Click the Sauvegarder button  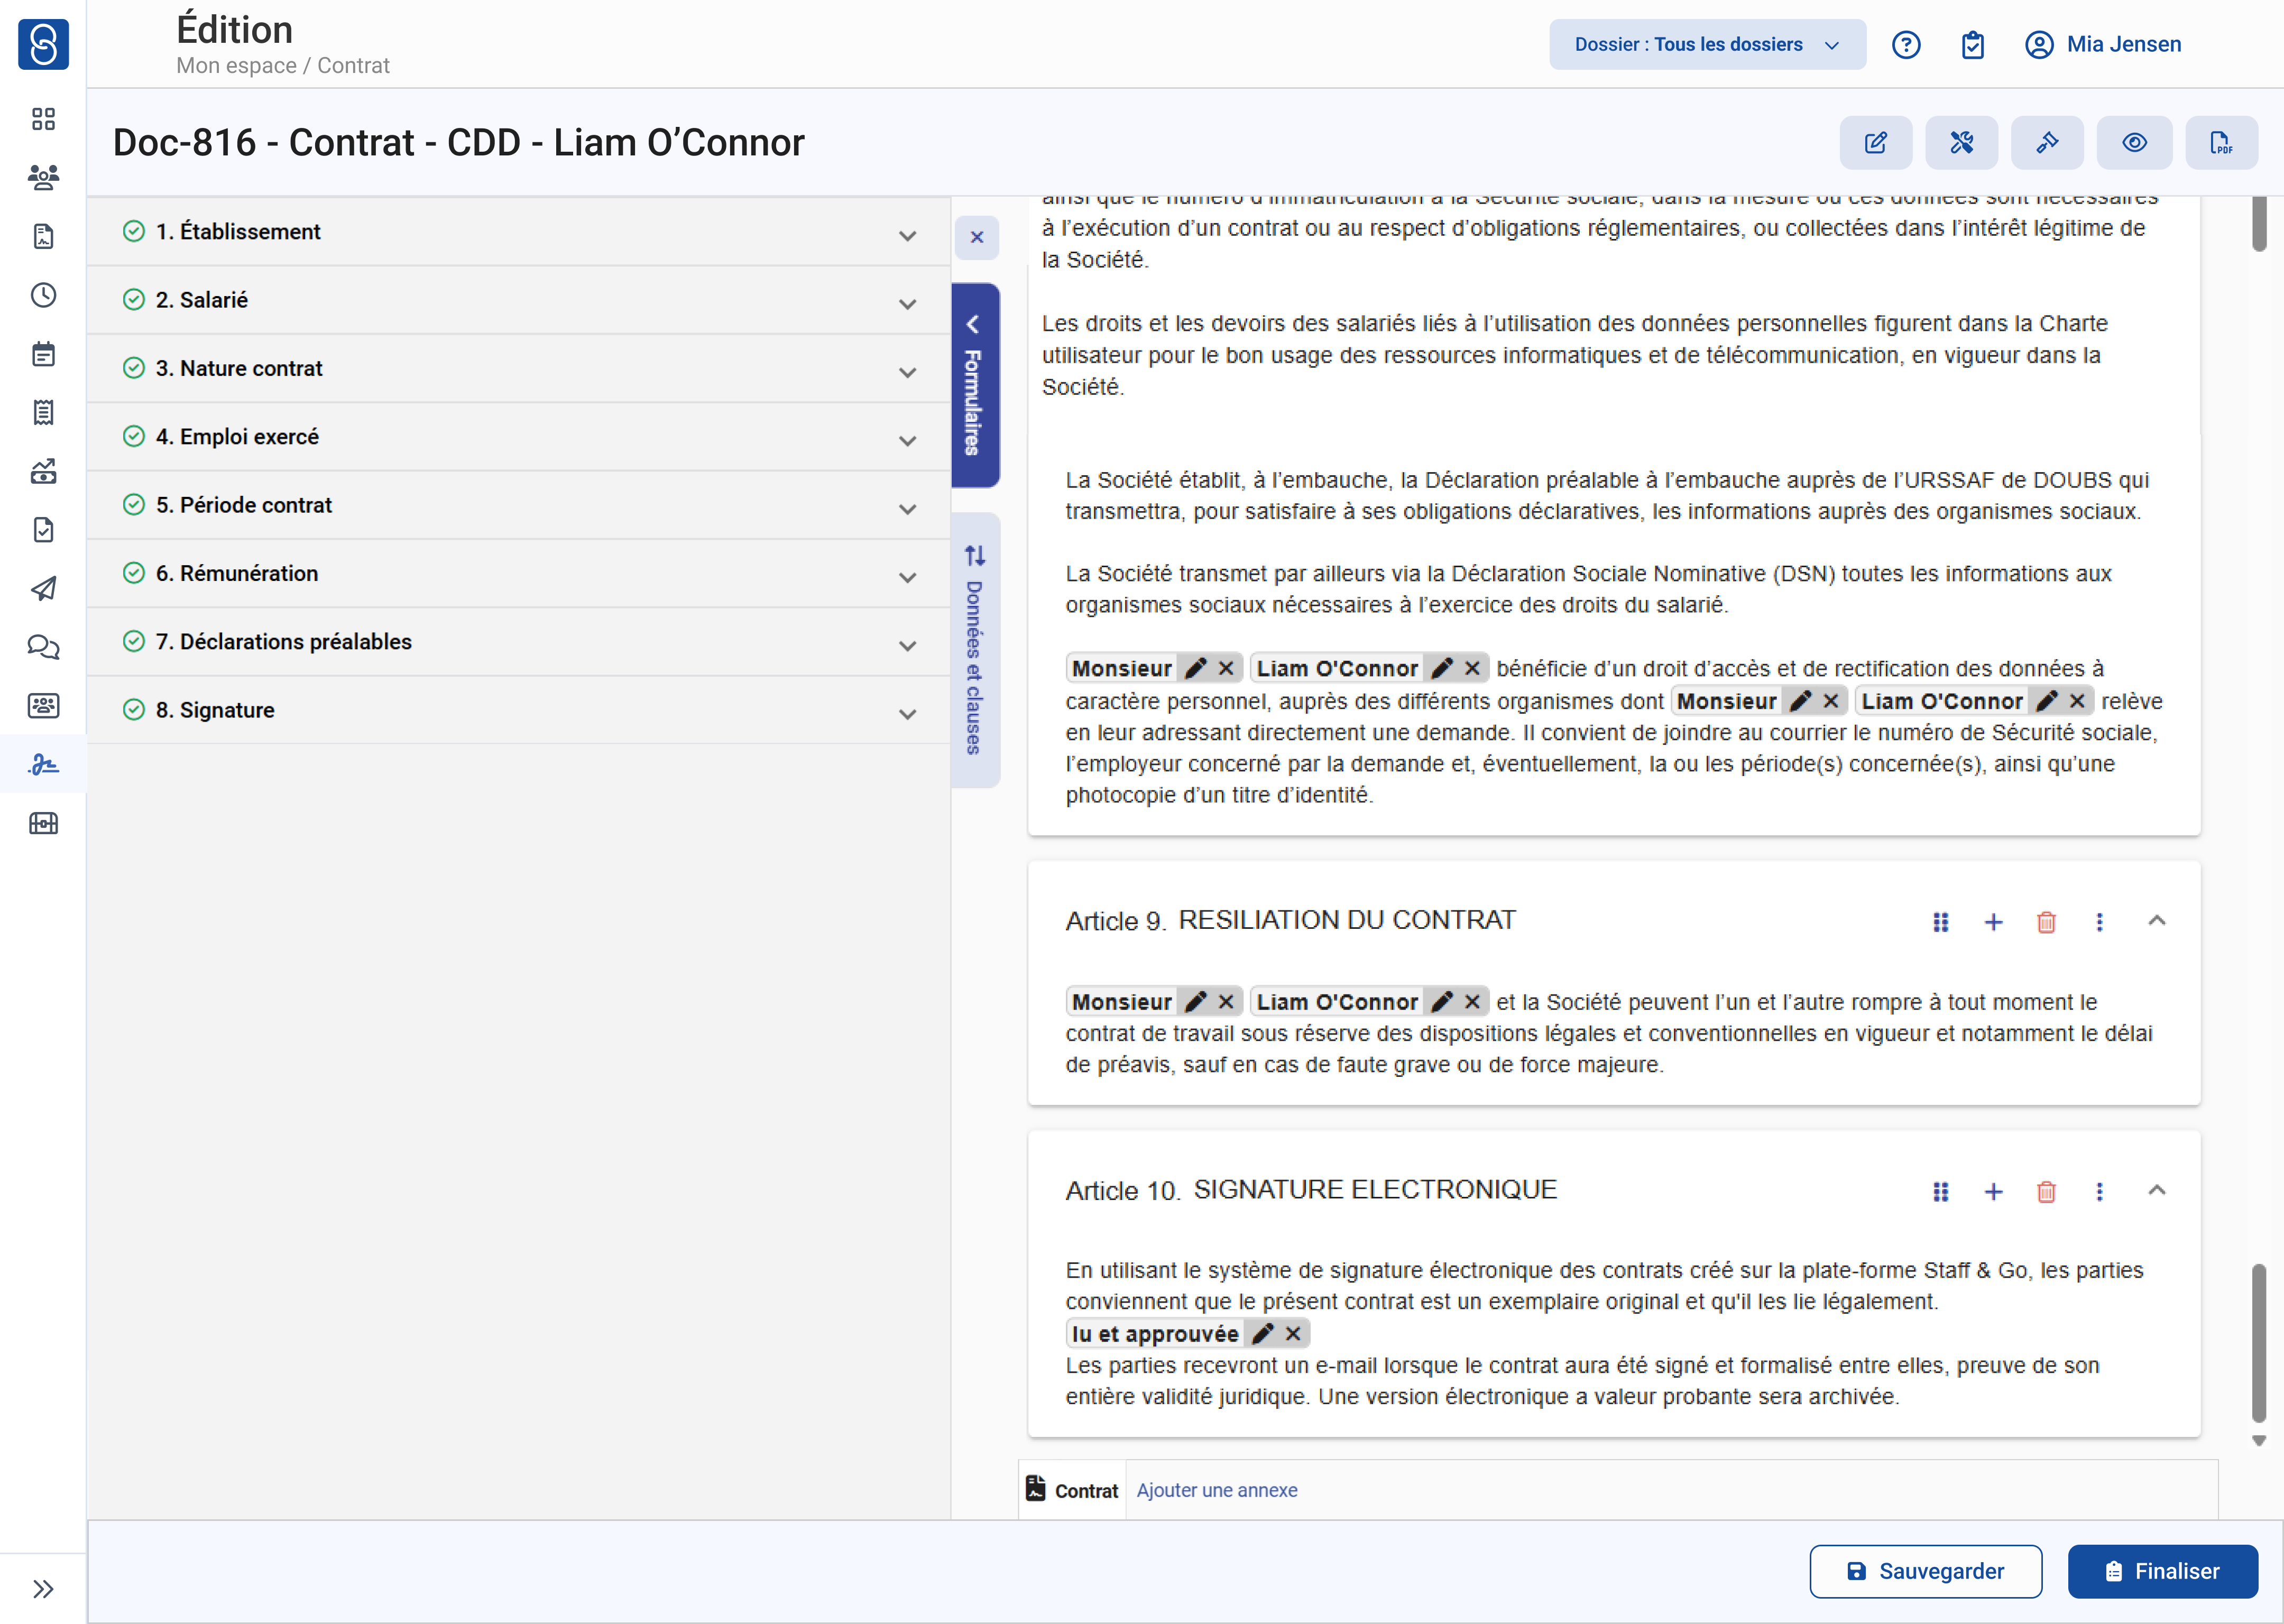1925,1571
